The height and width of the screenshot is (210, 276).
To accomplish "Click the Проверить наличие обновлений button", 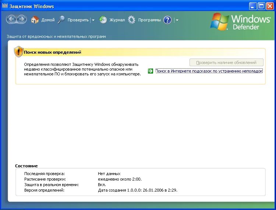I will pyautogui.click(x=226, y=63).
